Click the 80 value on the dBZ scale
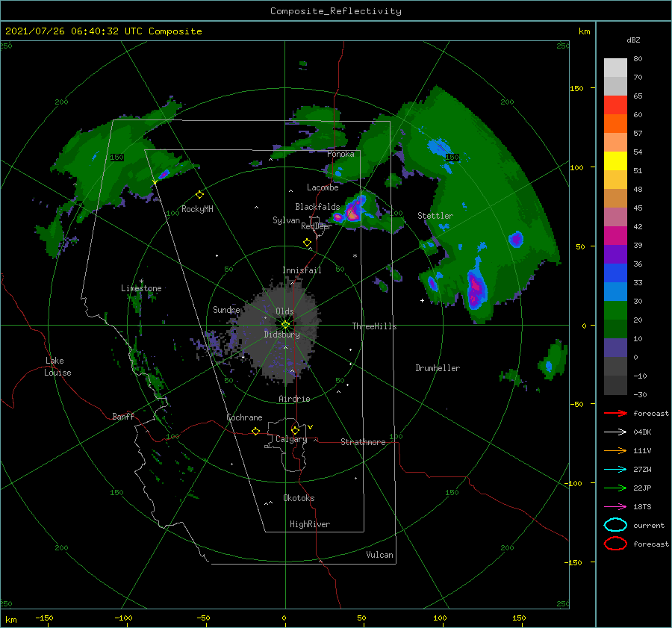This screenshot has height=628, width=672. tap(638, 58)
